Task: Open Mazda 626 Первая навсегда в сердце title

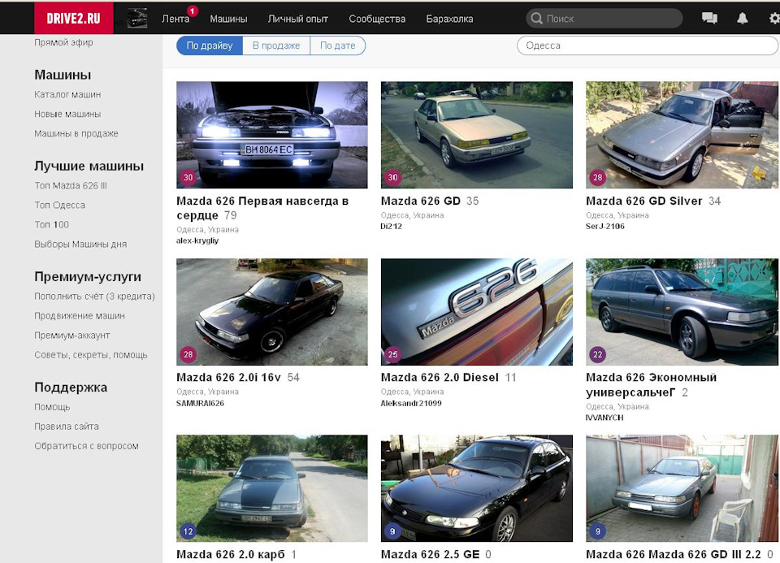Action: pos(262,208)
